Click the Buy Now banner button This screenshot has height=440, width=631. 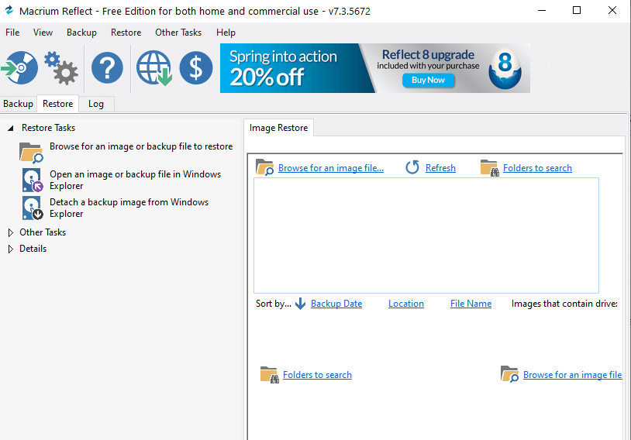(x=428, y=80)
